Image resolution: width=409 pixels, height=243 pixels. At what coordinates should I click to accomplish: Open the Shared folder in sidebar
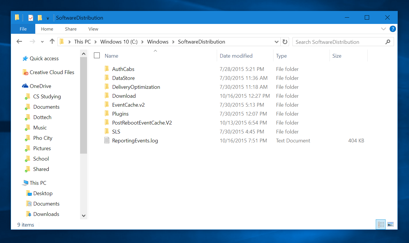(x=41, y=169)
